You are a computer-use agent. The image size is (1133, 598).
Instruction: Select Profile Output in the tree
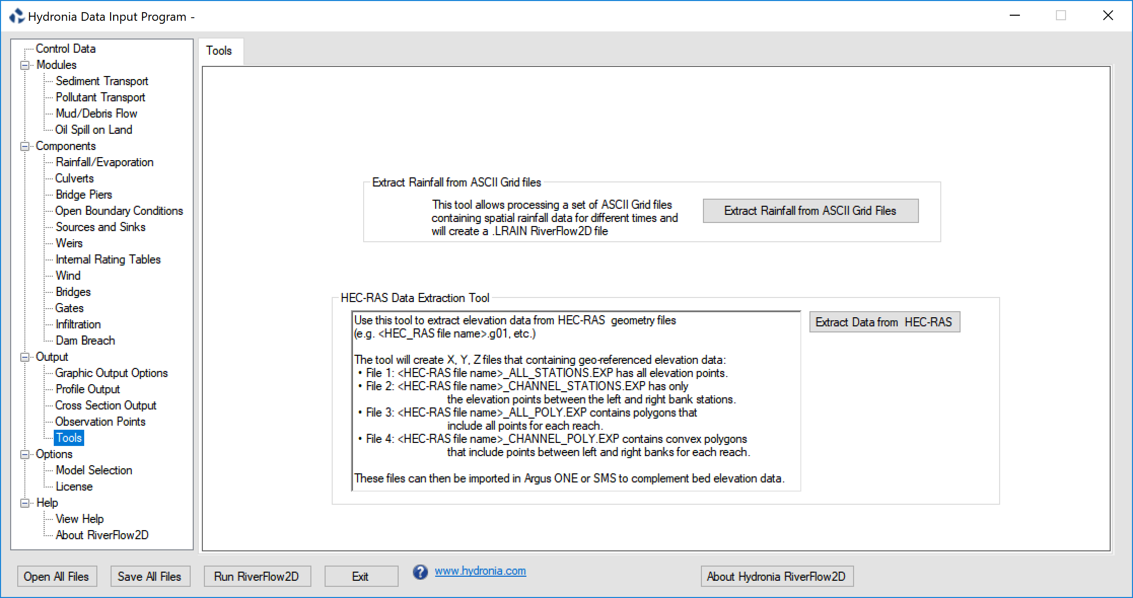point(88,389)
